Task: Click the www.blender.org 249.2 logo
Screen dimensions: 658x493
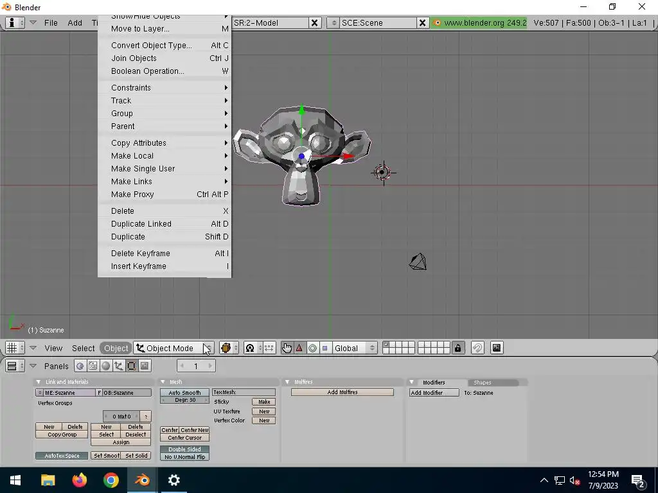Action: point(479,22)
